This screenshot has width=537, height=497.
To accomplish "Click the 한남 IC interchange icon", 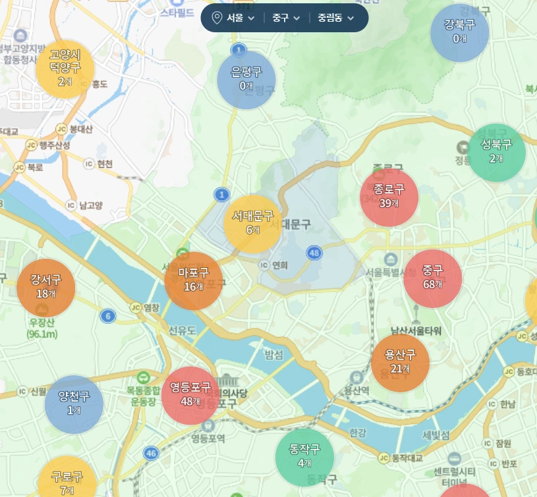I will click(492, 404).
